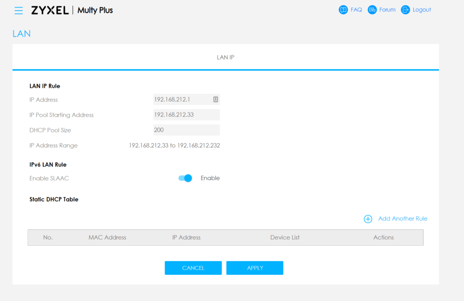Focus the LAN IP Address input field

pyautogui.click(x=182, y=100)
